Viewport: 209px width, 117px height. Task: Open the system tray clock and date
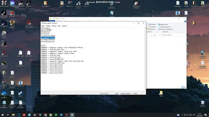click(200, 115)
